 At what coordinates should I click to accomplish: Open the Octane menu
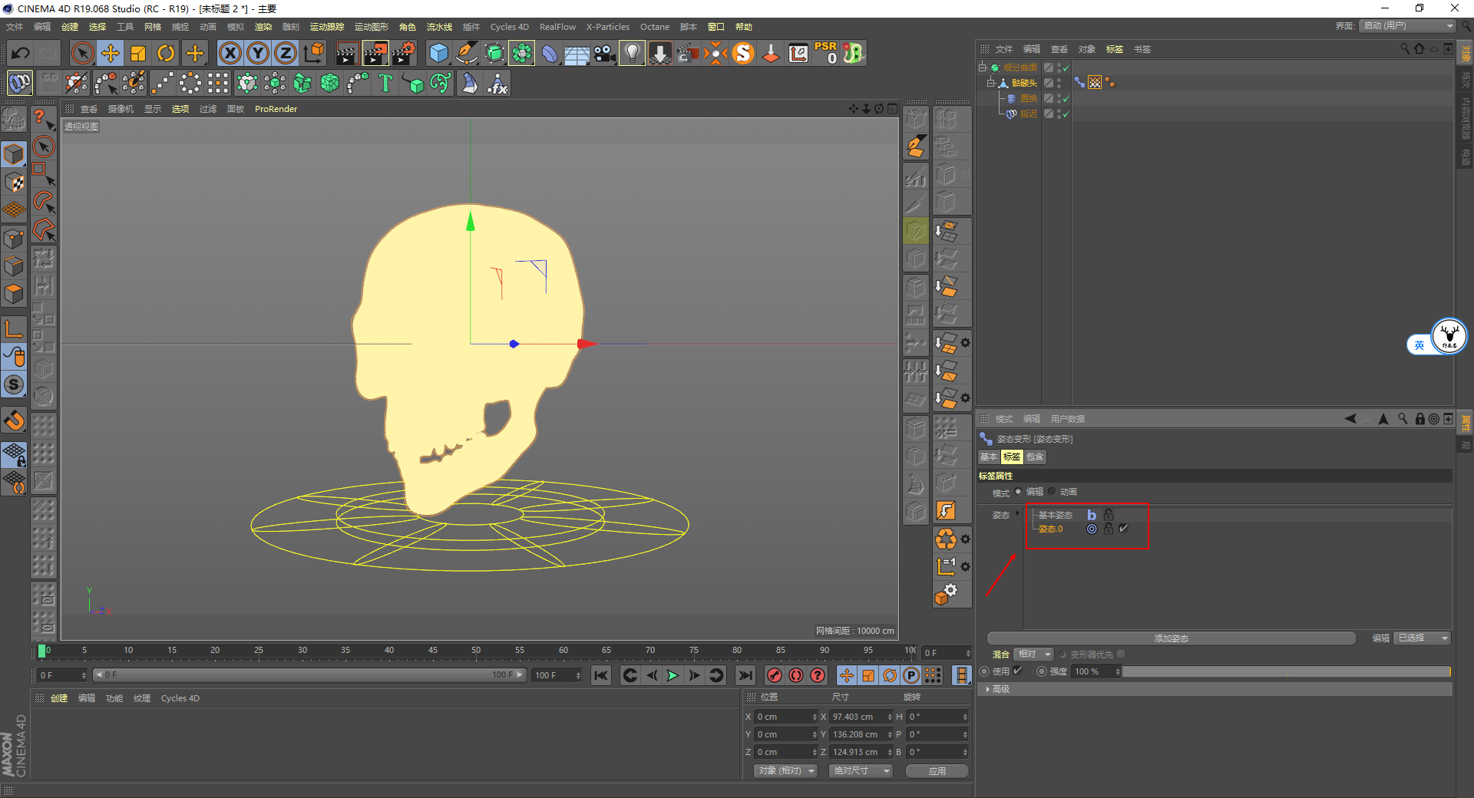655,27
